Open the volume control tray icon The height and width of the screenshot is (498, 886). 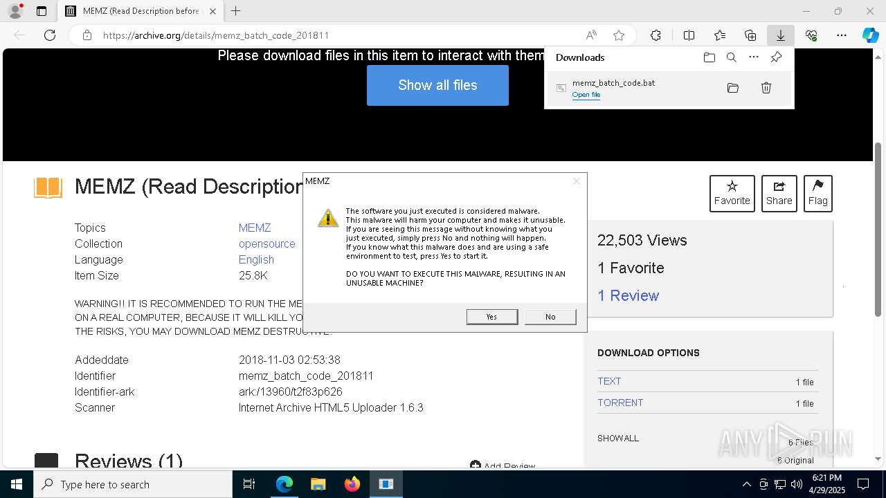797,484
